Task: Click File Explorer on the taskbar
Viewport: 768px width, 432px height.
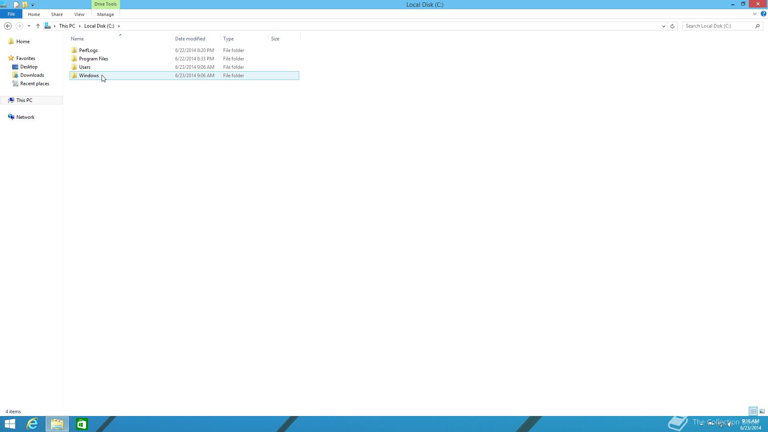Action: (57, 424)
